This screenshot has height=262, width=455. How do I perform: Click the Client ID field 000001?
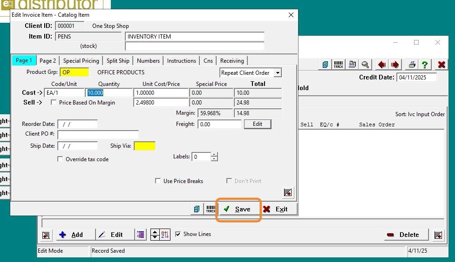coord(70,26)
